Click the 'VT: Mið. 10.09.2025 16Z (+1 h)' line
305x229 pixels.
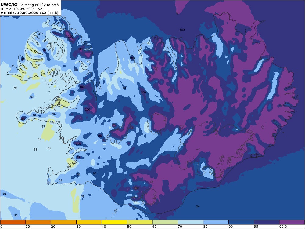[29, 13]
